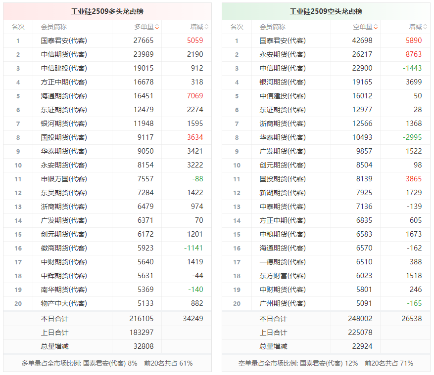Click 一德期货(代客) row name

click(x=283, y=262)
